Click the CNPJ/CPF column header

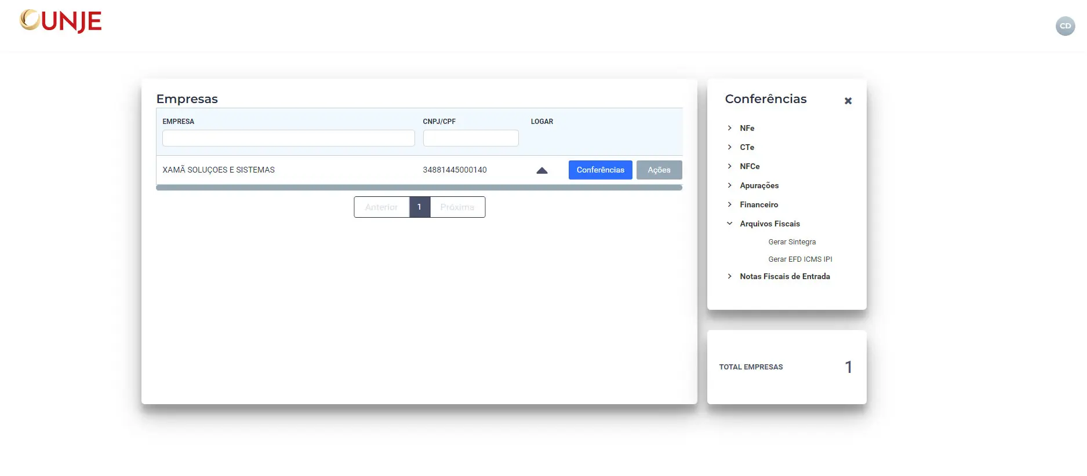point(439,122)
